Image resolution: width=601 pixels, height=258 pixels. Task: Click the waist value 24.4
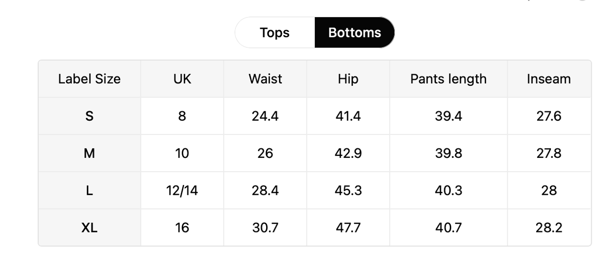[x=265, y=116]
